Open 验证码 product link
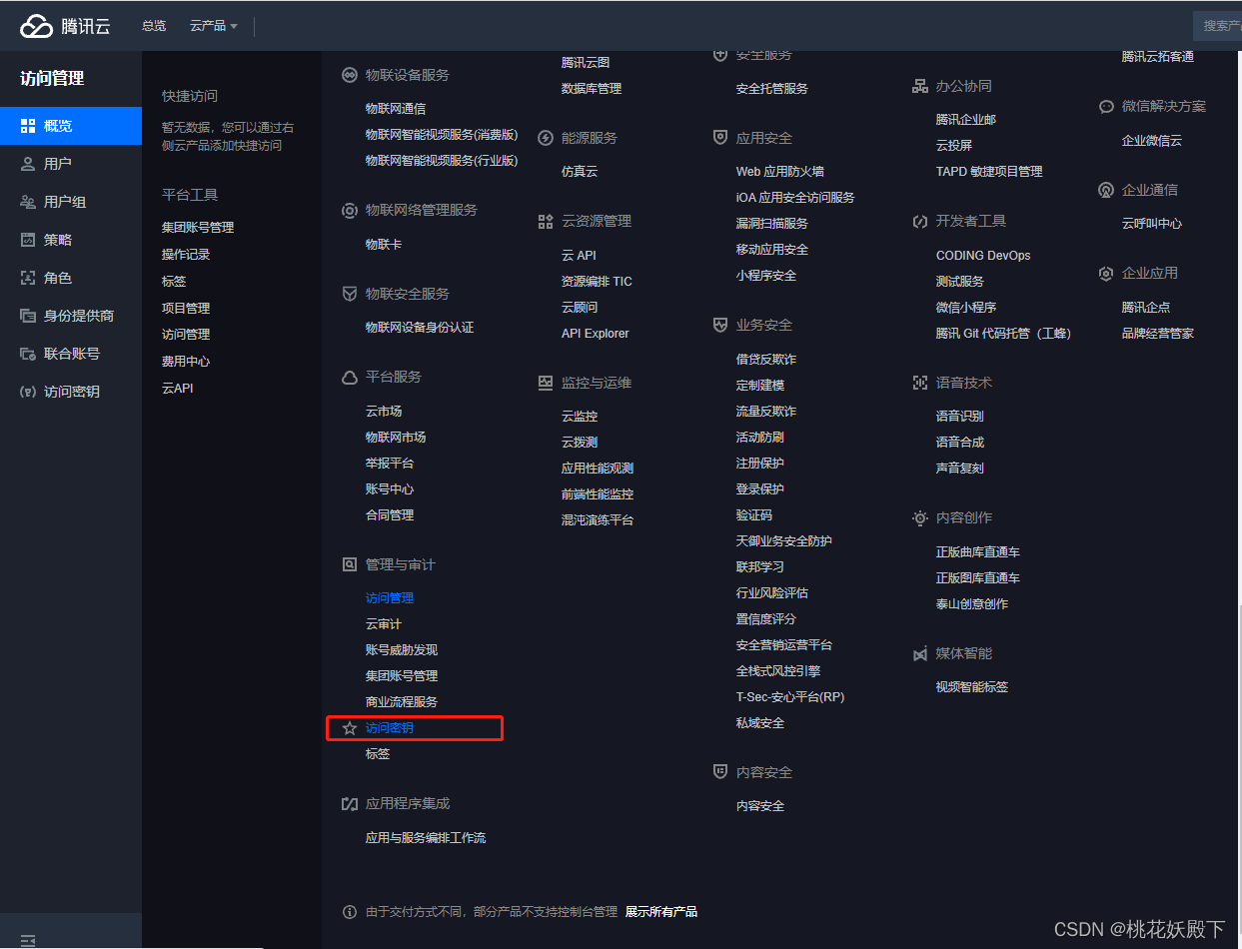1242x949 pixels. [x=754, y=515]
